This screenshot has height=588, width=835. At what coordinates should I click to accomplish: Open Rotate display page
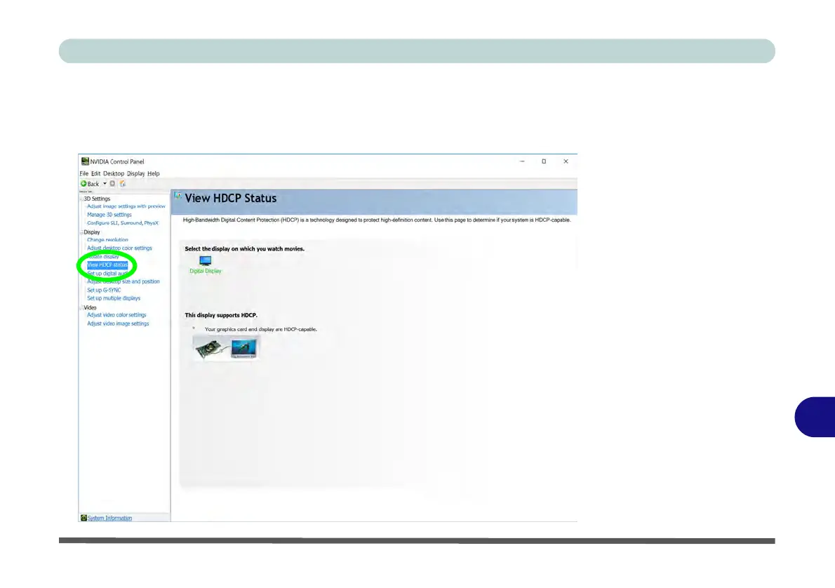[102, 257]
